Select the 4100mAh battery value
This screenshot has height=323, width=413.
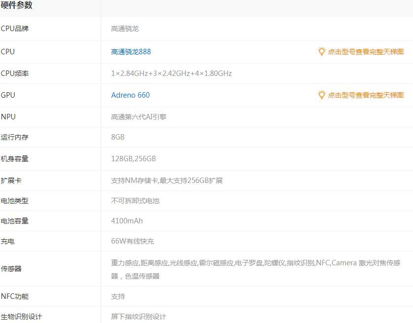click(x=127, y=221)
